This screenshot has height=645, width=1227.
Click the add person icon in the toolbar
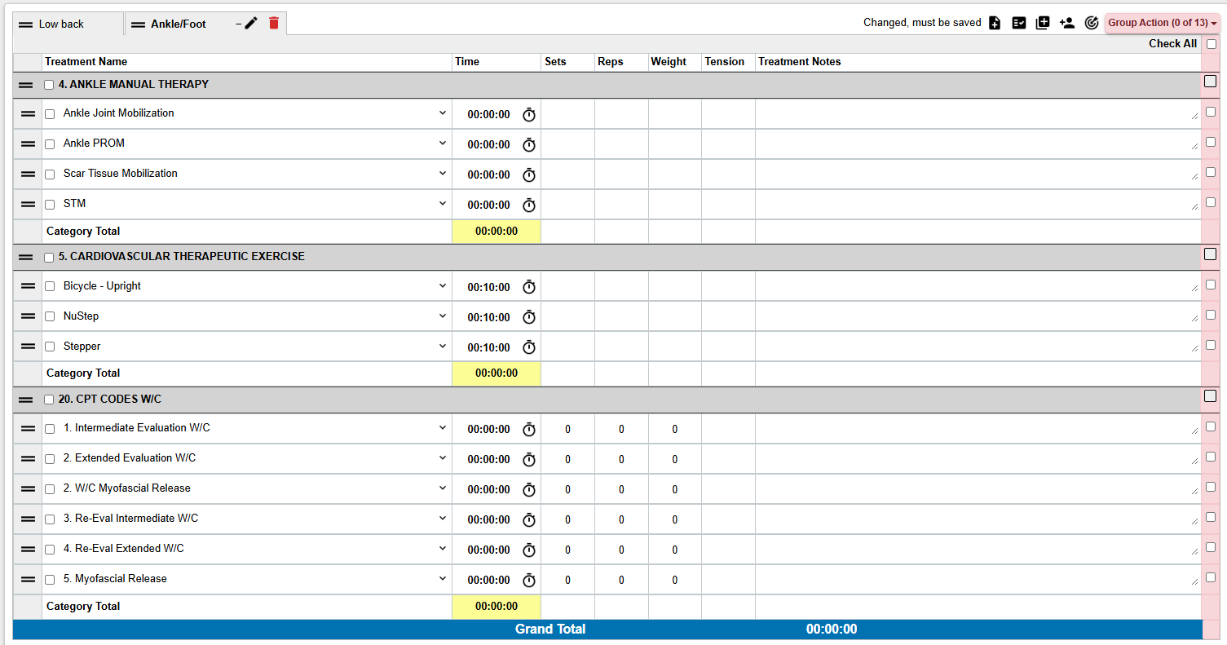click(x=1067, y=22)
